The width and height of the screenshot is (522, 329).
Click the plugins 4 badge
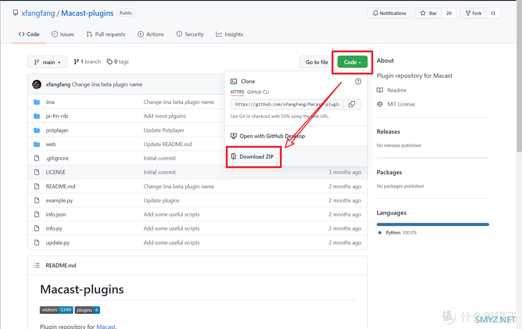(x=87, y=310)
